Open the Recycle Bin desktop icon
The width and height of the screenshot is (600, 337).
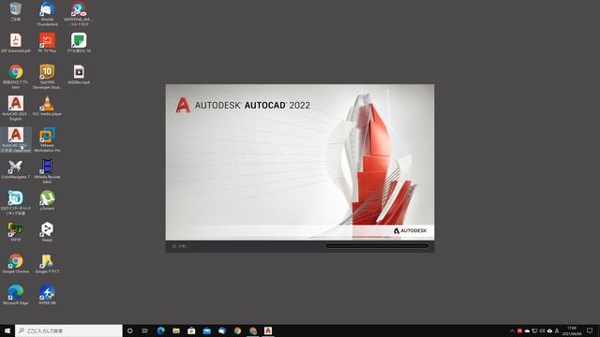click(15, 10)
